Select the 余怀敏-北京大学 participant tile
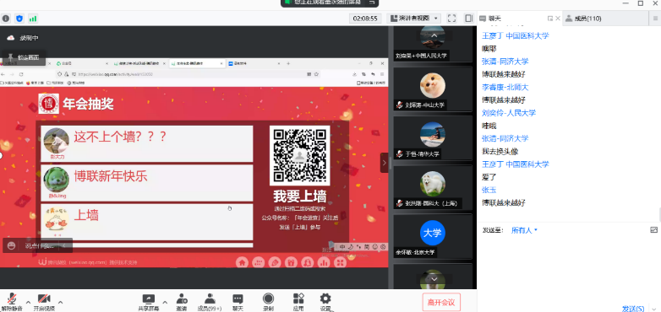This screenshot has height=312, width=661. (433, 236)
